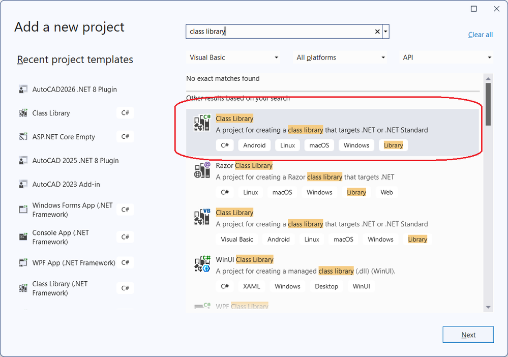Select the Razor Class Library template title
Image resolution: width=508 pixels, height=357 pixels.
(x=244, y=166)
